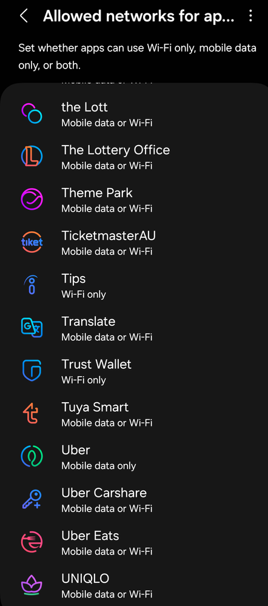This screenshot has width=268, height=606.
Task: Tap the Trust Wallet shield icon
Action: [x=32, y=370]
